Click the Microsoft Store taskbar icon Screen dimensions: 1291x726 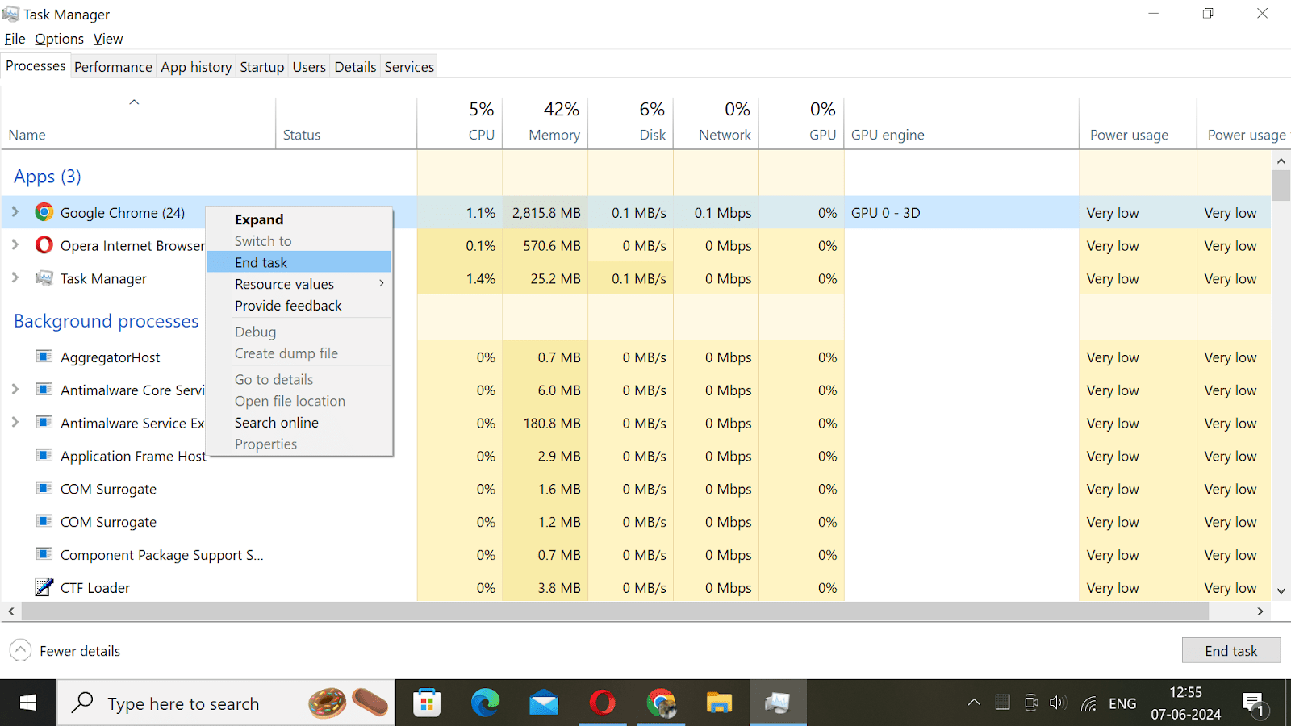(426, 703)
